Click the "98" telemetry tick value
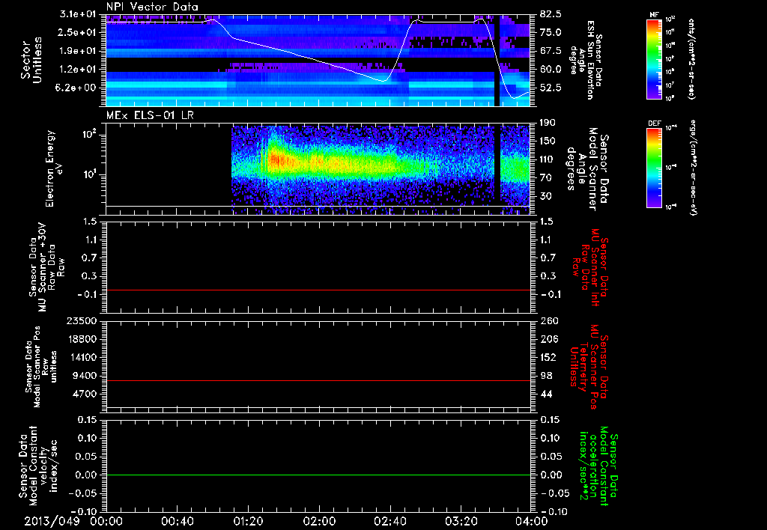The image size is (767, 530). [546, 376]
